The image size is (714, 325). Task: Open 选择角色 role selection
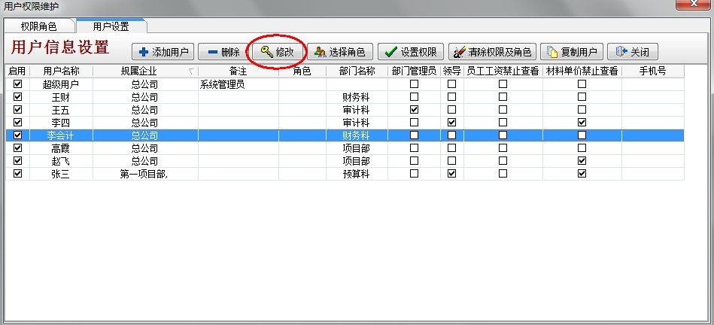point(339,52)
